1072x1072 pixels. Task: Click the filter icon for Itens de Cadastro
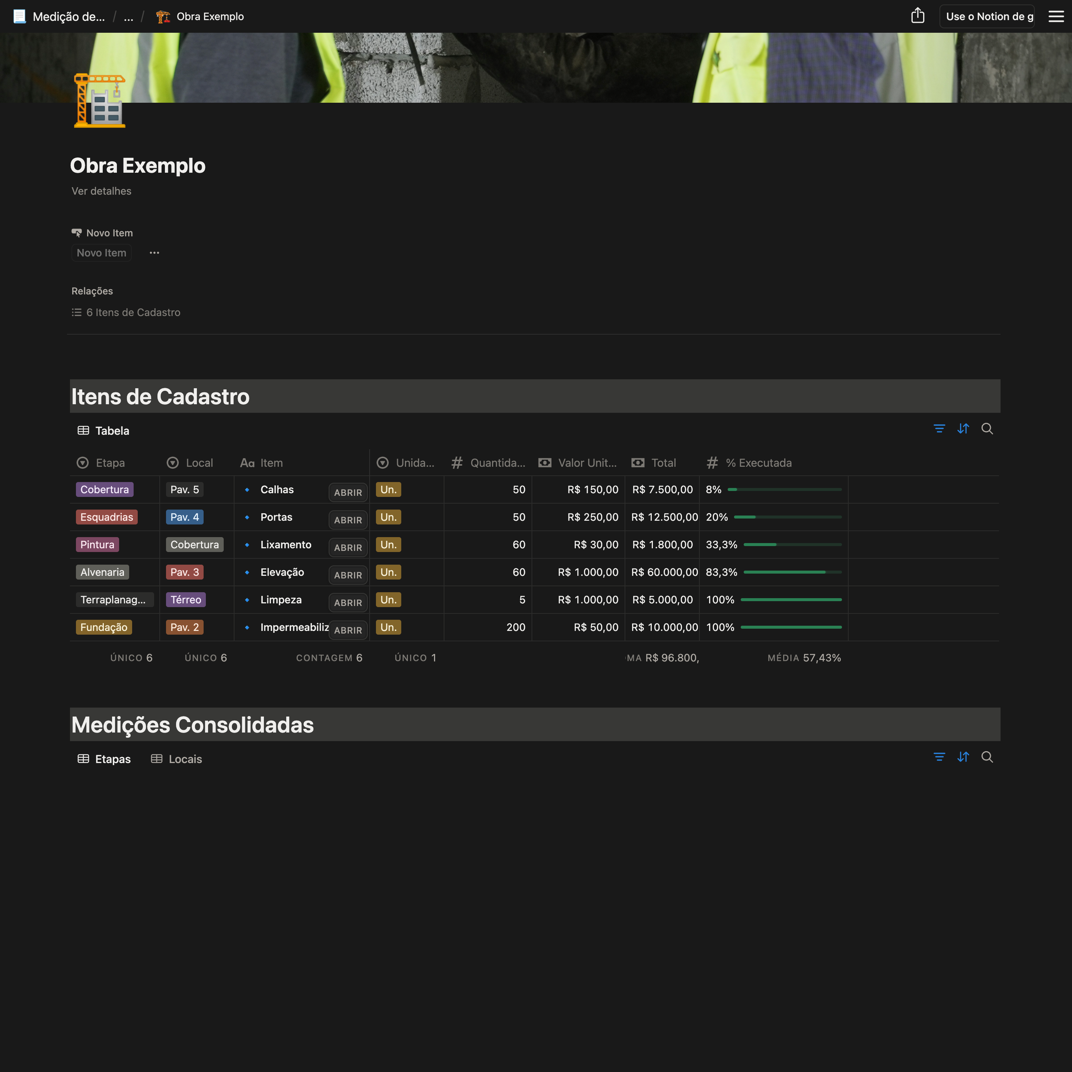939,429
